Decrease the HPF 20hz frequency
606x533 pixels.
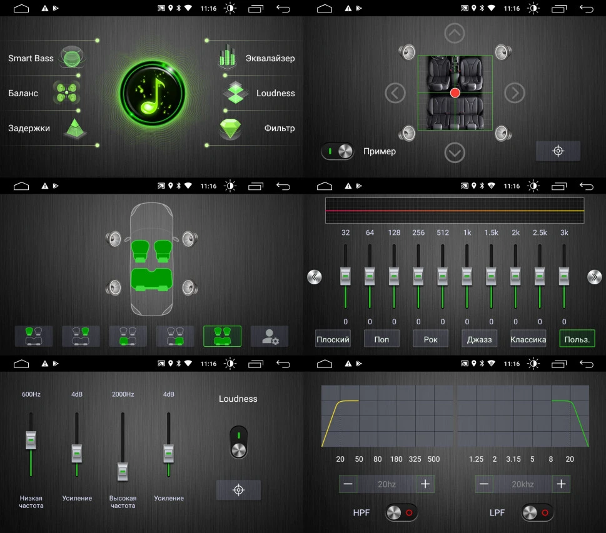coord(348,484)
